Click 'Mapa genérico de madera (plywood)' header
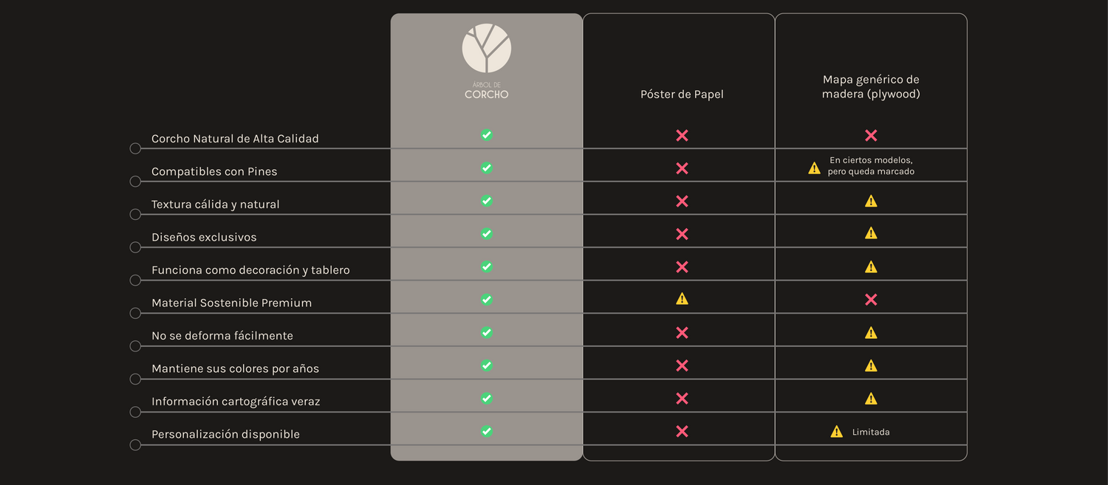Screen dimensions: 1108x485 tap(871, 87)
